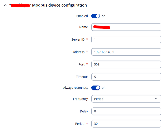Focus the Delay input field
The width and height of the screenshot is (165, 132).
[x=126, y=111]
